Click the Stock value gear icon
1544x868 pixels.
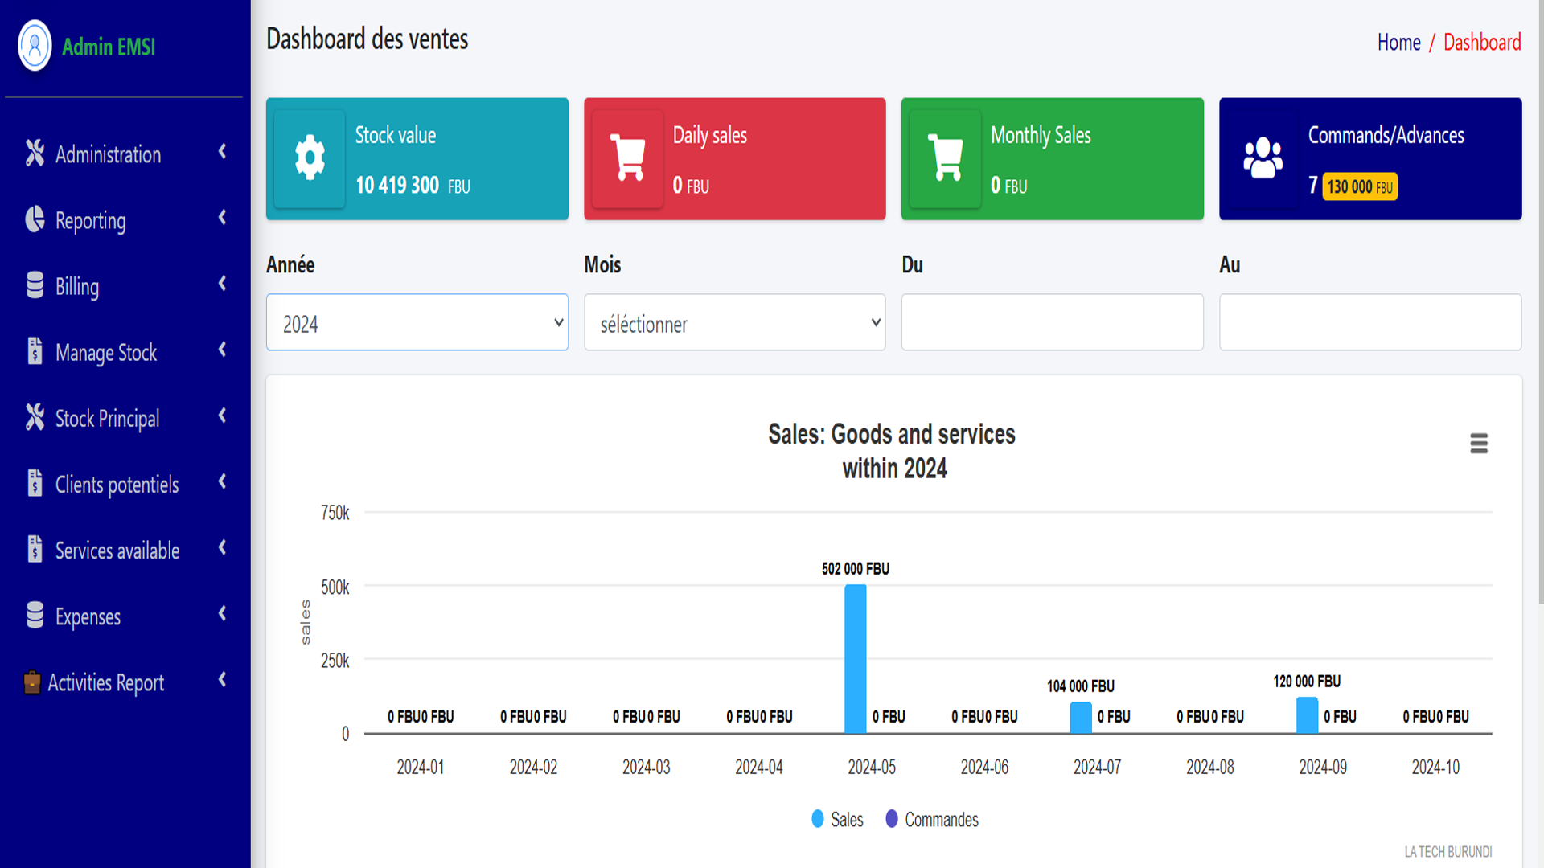click(x=310, y=158)
